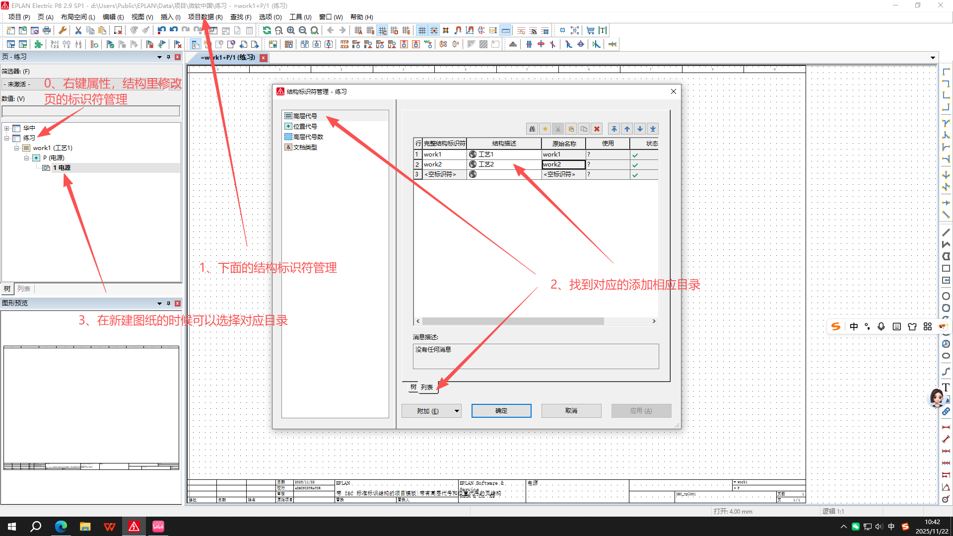Collapse the 练习 project tree node
This screenshot has height=536, width=953.
pos(7,138)
